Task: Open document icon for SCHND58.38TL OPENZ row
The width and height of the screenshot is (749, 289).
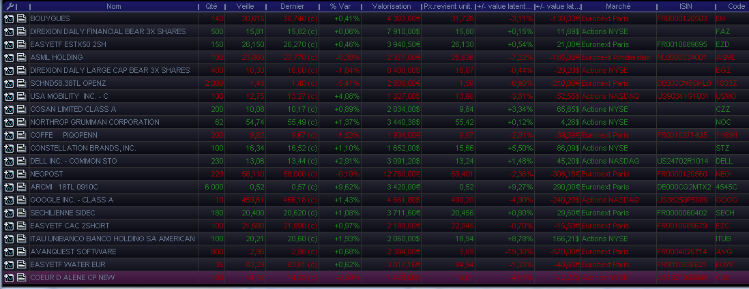Action: pyautogui.click(x=22, y=83)
